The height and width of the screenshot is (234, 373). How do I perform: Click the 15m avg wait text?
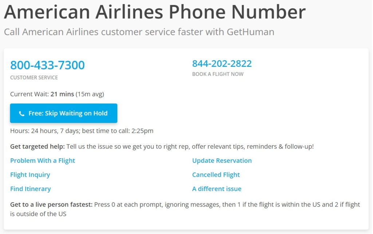pos(90,94)
